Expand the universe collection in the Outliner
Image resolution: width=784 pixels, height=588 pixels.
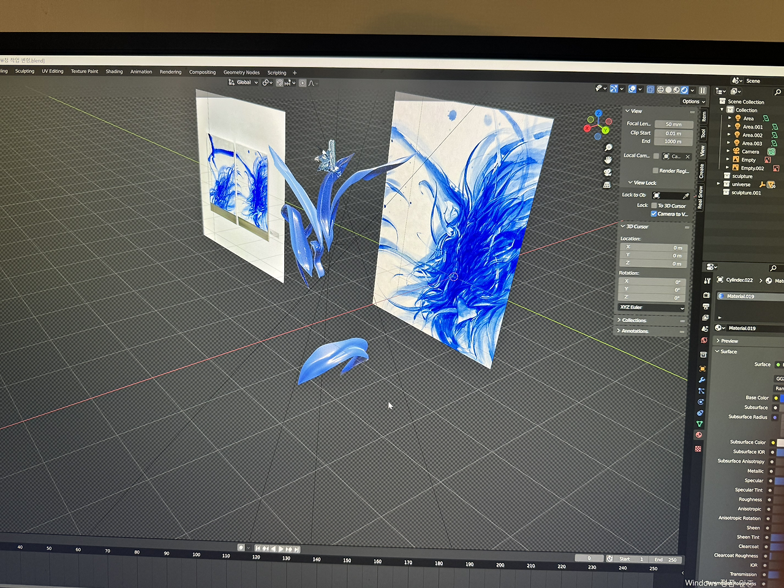coord(718,184)
